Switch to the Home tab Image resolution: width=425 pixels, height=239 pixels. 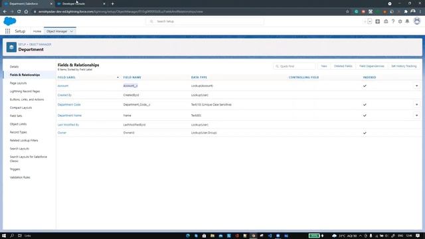tap(37, 31)
